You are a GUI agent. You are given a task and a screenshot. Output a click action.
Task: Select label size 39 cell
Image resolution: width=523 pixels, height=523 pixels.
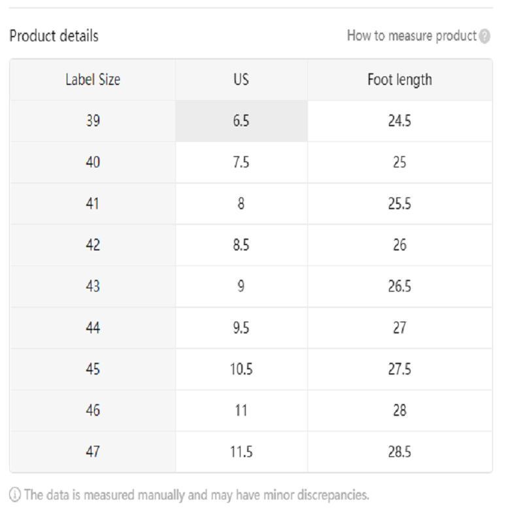(93, 121)
